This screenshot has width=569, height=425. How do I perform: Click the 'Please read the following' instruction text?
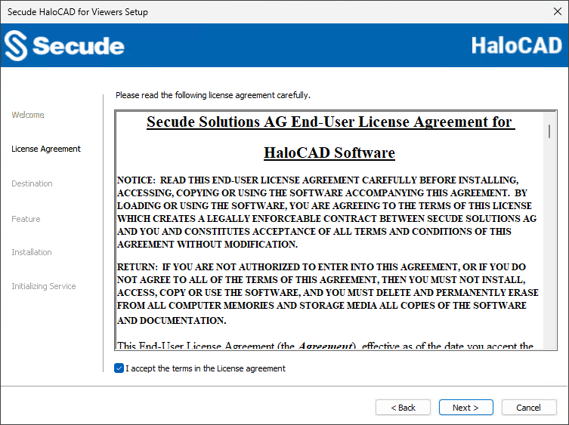point(212,95)
